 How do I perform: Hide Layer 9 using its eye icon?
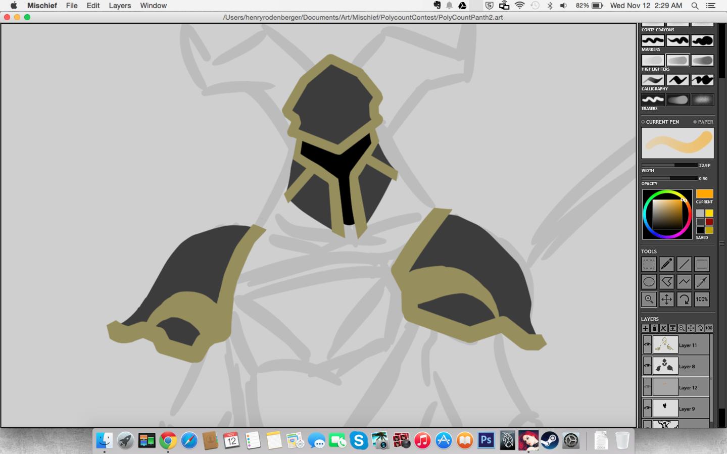point(647,409)
